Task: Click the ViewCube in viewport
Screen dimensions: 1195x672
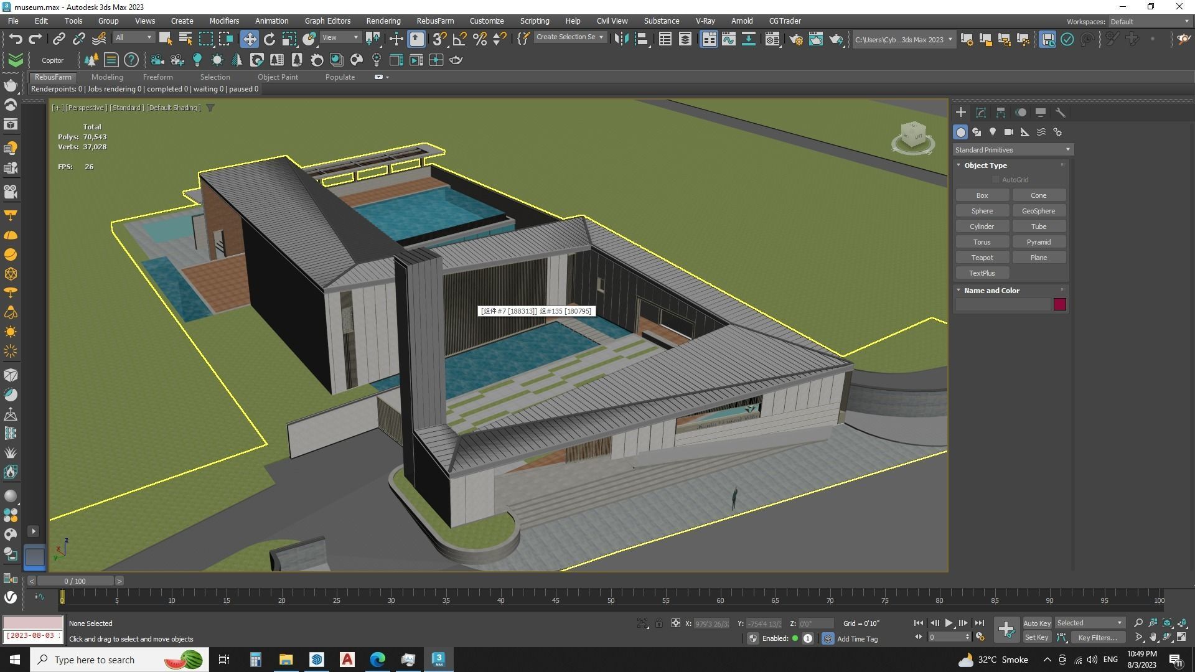Action: tap(913, 136)
